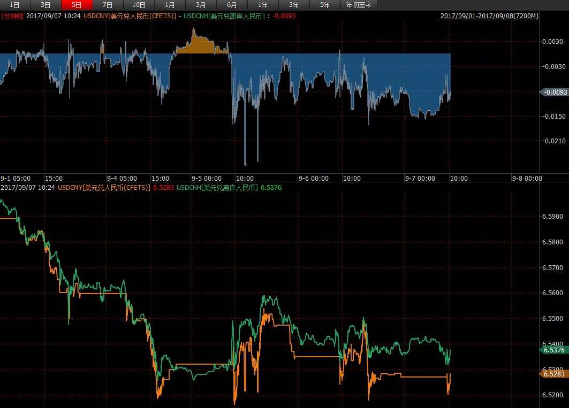This screenshot has width=569, height=408.
Task: Click the 9-5 00:00 time axis label
Action: pyautogui.click(x=207, y=179)
